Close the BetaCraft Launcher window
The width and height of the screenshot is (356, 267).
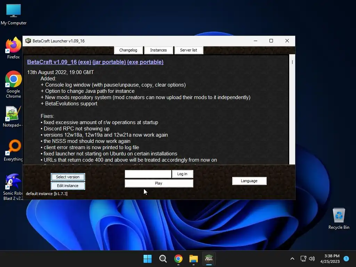287,41
